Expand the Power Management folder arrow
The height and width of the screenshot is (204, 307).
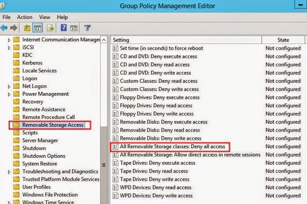(9, 94)
